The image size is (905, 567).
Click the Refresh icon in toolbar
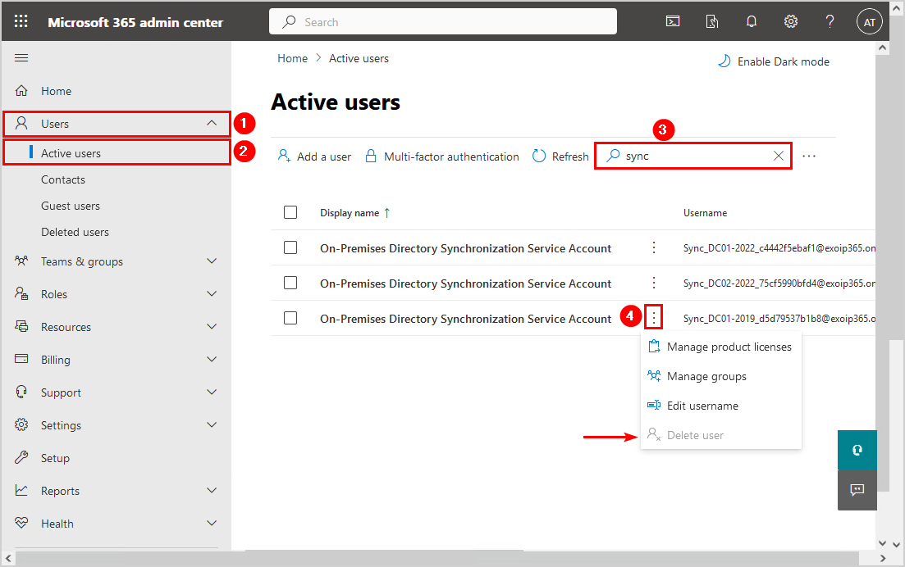(539, 156)
